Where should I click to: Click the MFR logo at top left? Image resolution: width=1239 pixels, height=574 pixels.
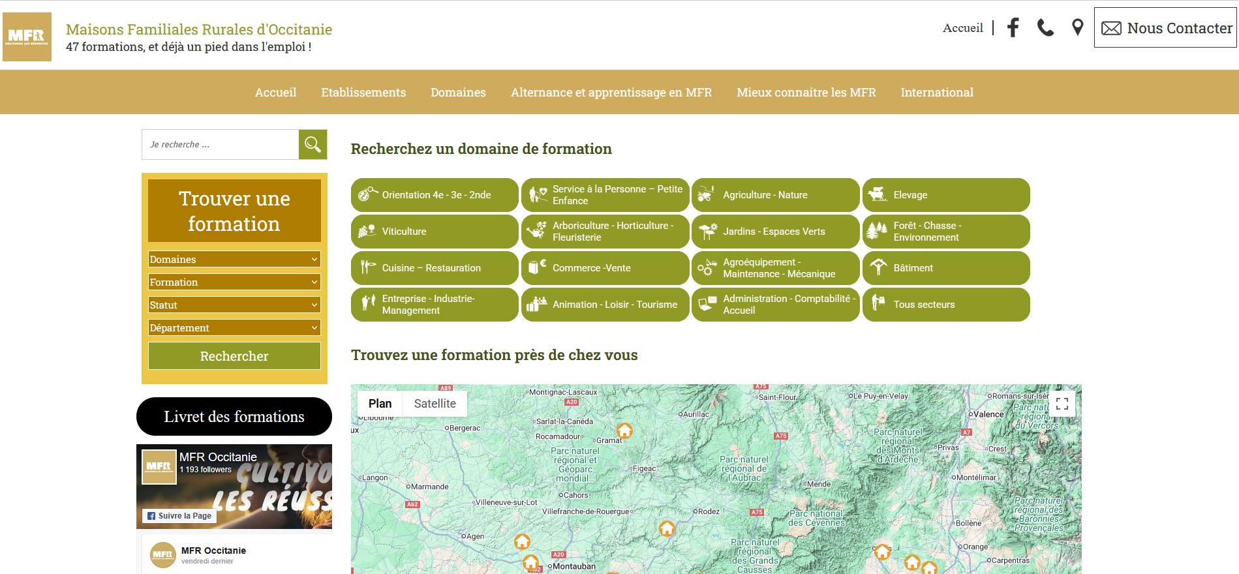pyautogui.click(x=27, y=37)
